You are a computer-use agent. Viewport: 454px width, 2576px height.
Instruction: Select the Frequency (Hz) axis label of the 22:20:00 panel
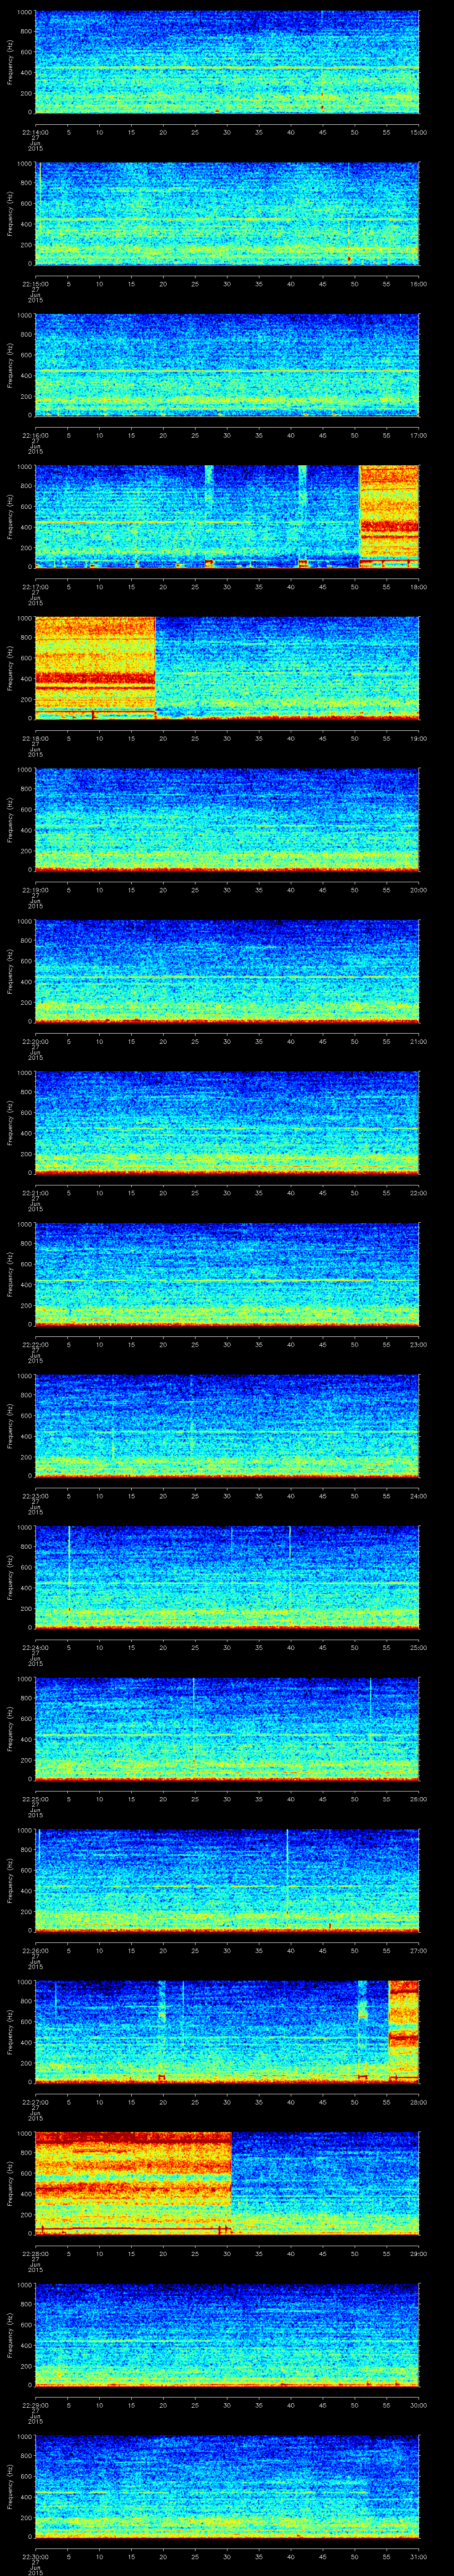tap(11, 971)
